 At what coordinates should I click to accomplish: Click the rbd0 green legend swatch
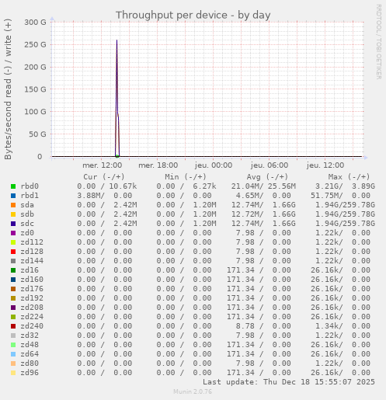13,186
